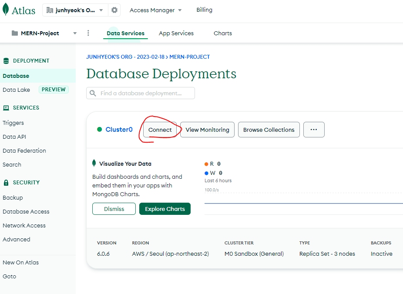Click the Atlas leaf logo

click(x=5, y=10)
